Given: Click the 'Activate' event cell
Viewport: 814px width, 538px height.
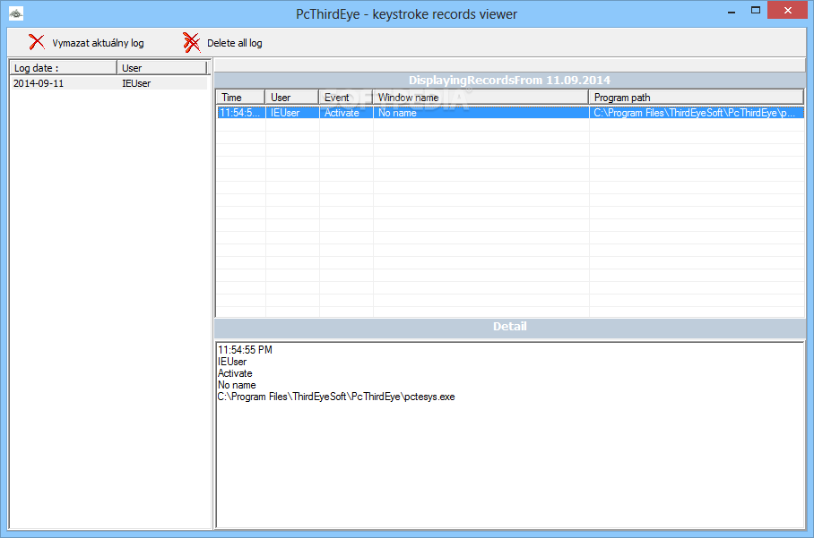Looking at the screenshot, I should [346, 113].
